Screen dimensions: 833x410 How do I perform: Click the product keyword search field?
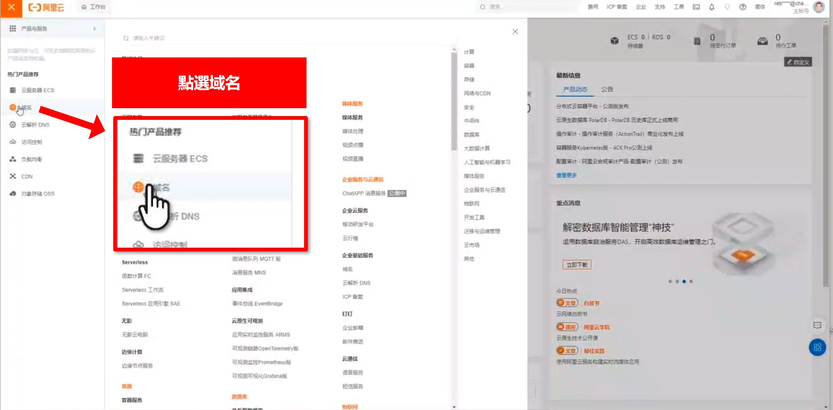pyautogui.click(x=250, y=38)
